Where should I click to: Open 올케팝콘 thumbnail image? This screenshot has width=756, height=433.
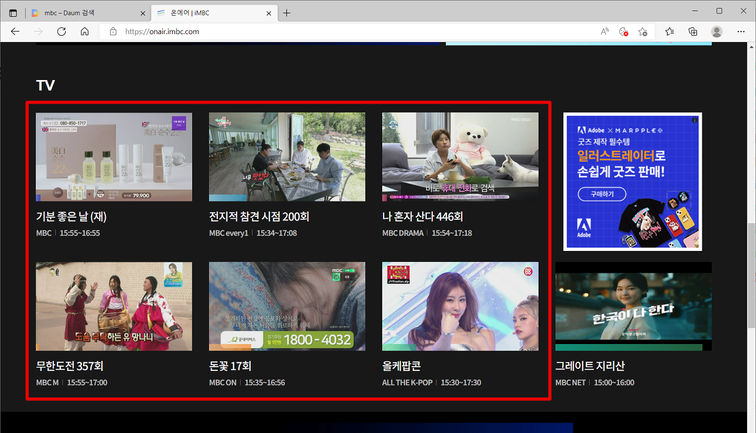point(460,306)
